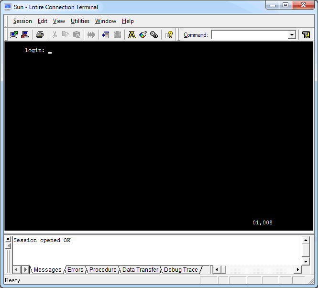Click the help question mark icon

click(169, 35)
